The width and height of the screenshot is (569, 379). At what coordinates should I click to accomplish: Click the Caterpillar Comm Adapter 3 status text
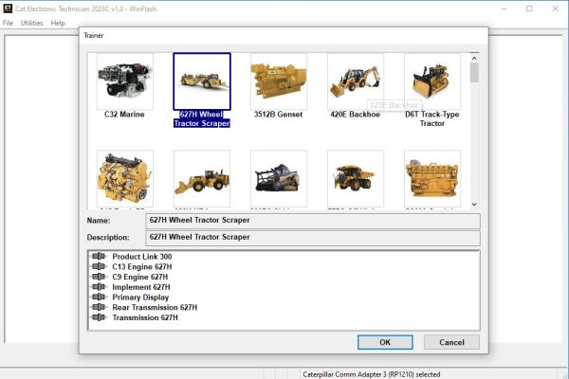click(x=371, y=374)
